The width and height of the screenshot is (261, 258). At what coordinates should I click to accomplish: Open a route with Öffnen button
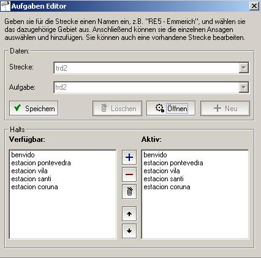pyautogui.click(x=171, y=108)
